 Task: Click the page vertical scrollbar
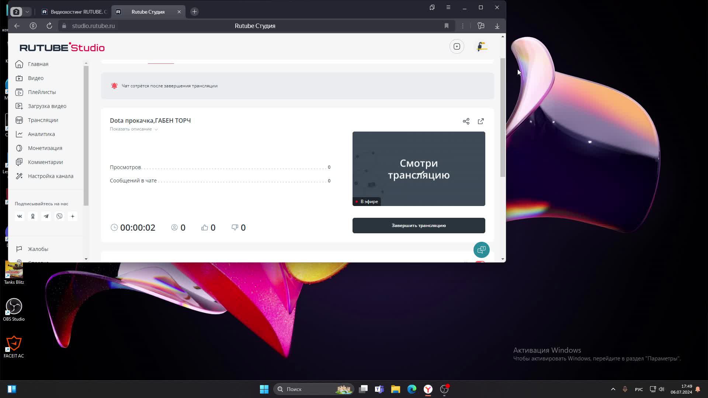503,118
